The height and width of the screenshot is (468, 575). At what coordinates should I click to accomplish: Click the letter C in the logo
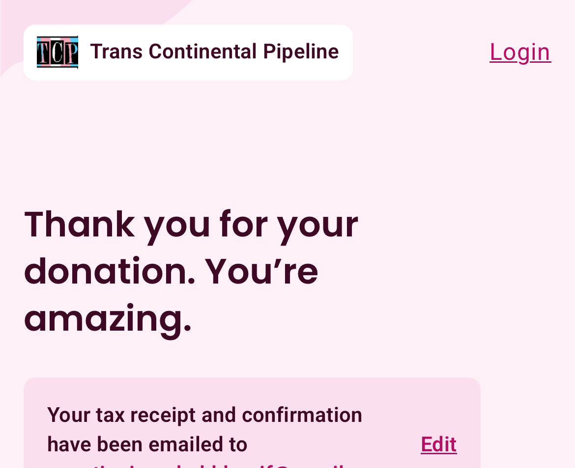tap(57, 52)
